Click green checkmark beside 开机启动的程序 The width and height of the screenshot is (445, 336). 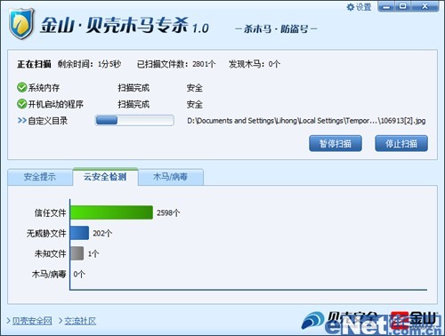(x=21, y=104)
